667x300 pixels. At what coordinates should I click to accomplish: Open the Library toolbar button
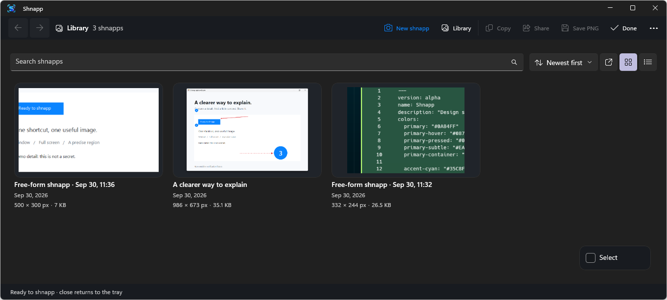pyautogui.click(x=456, y=28)
